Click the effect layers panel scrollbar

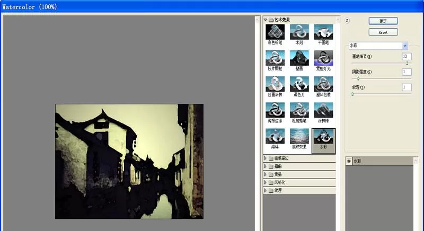click(x=416, y=194)
